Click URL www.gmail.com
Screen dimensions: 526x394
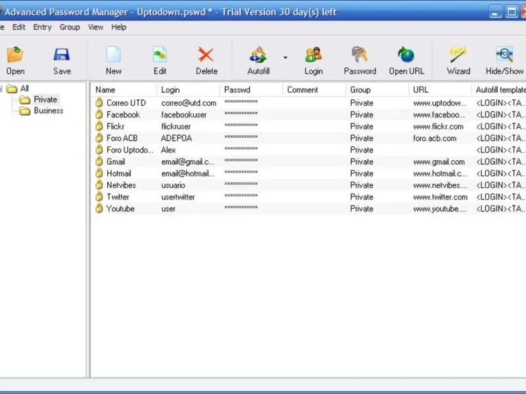click(x=439, y=162)
